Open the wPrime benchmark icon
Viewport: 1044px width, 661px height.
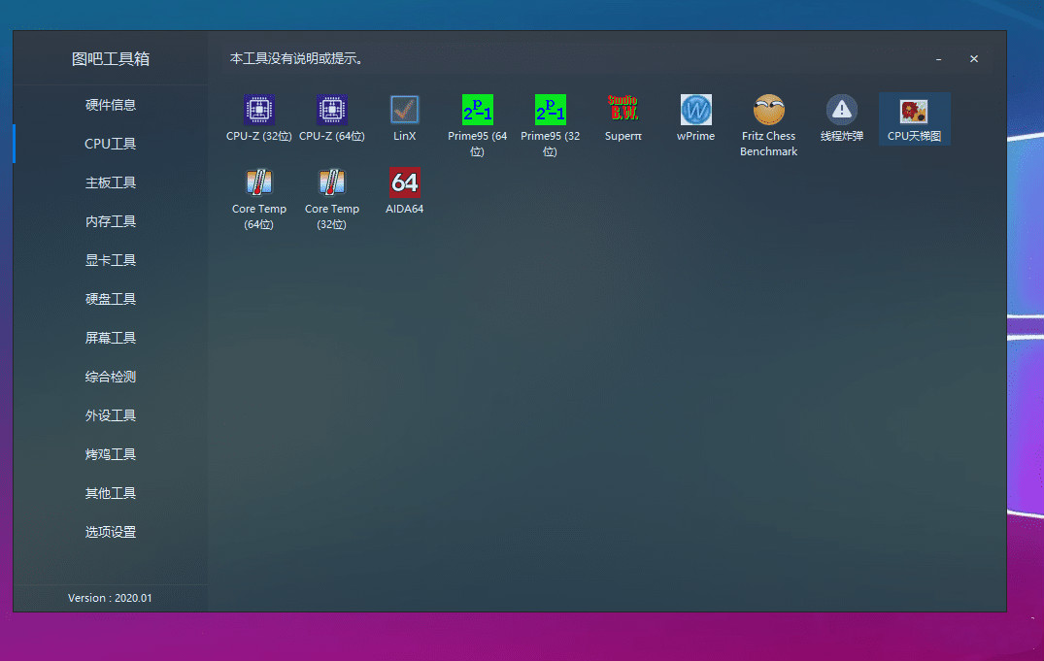695,110
